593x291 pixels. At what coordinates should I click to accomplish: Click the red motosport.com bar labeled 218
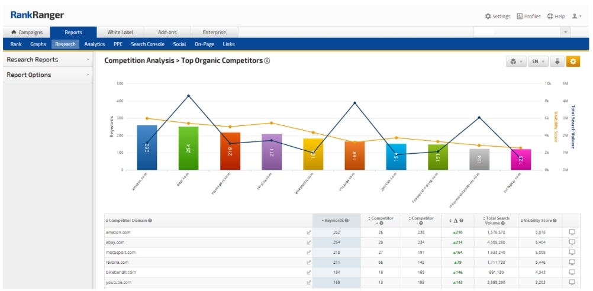pos(230,151)
